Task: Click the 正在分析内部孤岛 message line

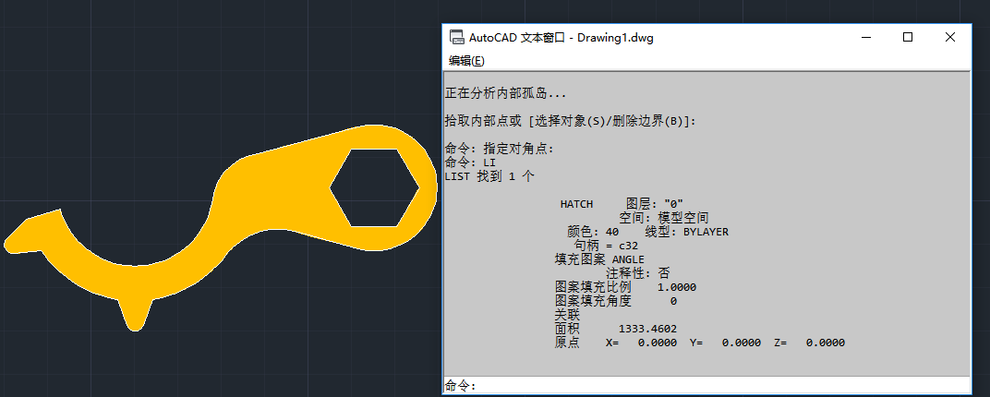Action: (x=505, y=93)
